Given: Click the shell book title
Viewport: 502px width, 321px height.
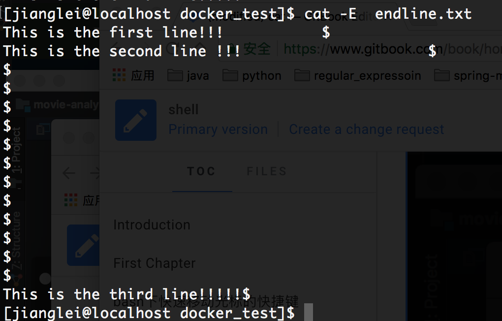Looking at the screenshot, I should pyautogui.click(x=184, y=110).
